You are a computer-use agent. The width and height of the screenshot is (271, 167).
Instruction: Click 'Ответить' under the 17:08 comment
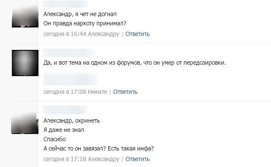tap(125, 92)
